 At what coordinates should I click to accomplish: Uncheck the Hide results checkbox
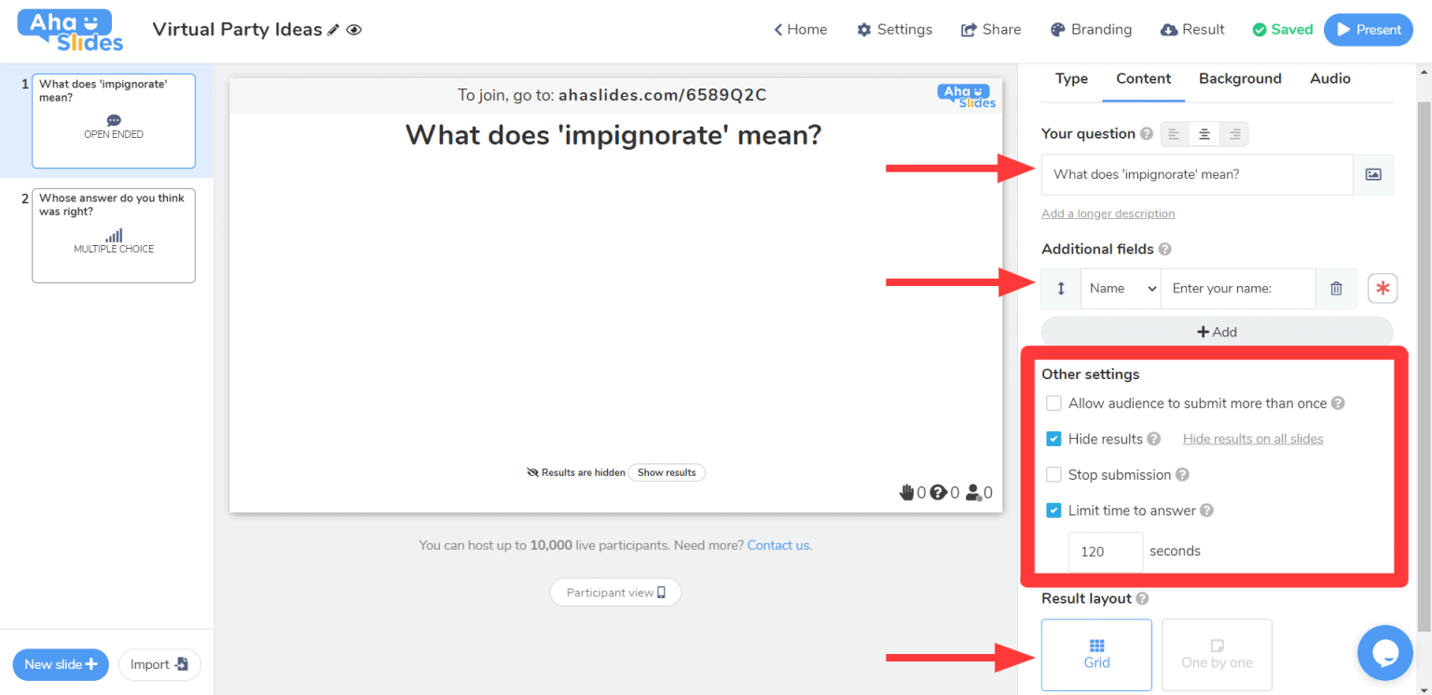coord(1053,439)
